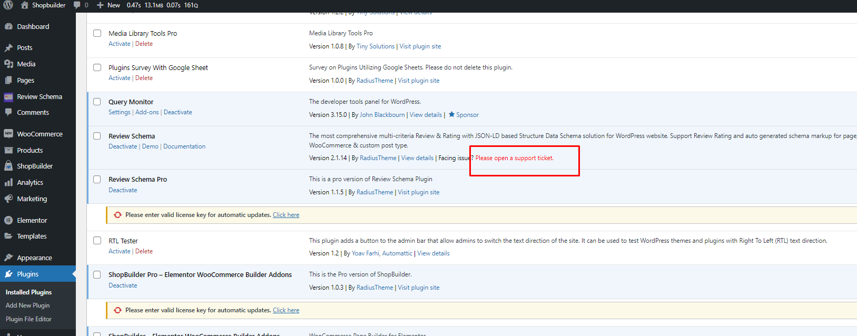Delete Plugins Survey With Google Sheet

144,78
